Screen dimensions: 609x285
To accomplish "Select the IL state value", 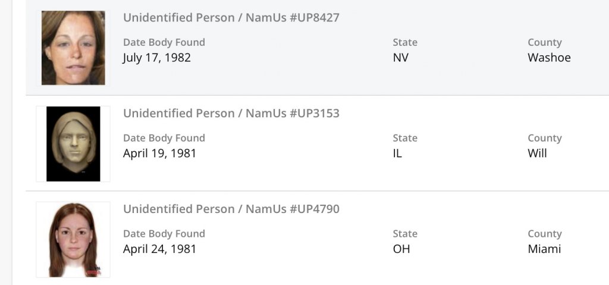I will [x=397, y=154].
